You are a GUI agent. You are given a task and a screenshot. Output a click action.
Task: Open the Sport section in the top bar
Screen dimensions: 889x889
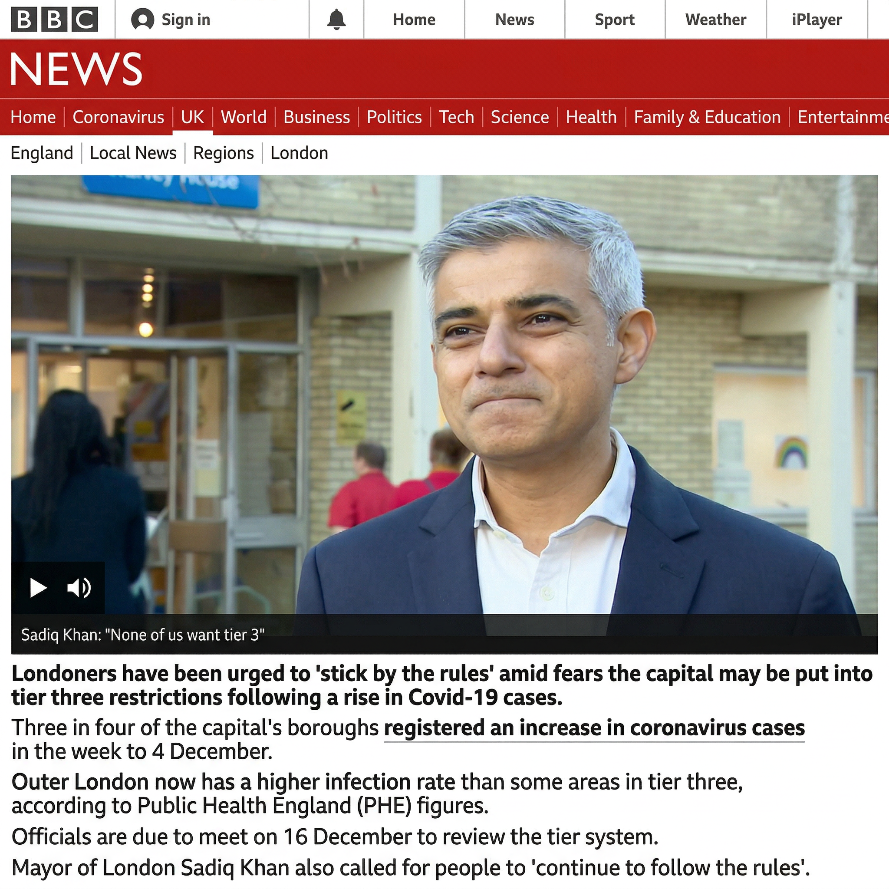pyautogui.click(x=614, y=20)
